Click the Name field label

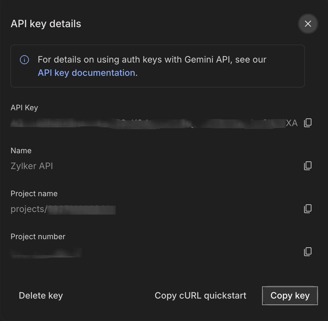coord(21,151)
